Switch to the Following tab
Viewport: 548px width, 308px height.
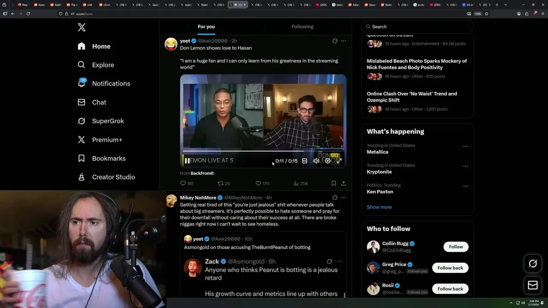(x=303, y=27)
